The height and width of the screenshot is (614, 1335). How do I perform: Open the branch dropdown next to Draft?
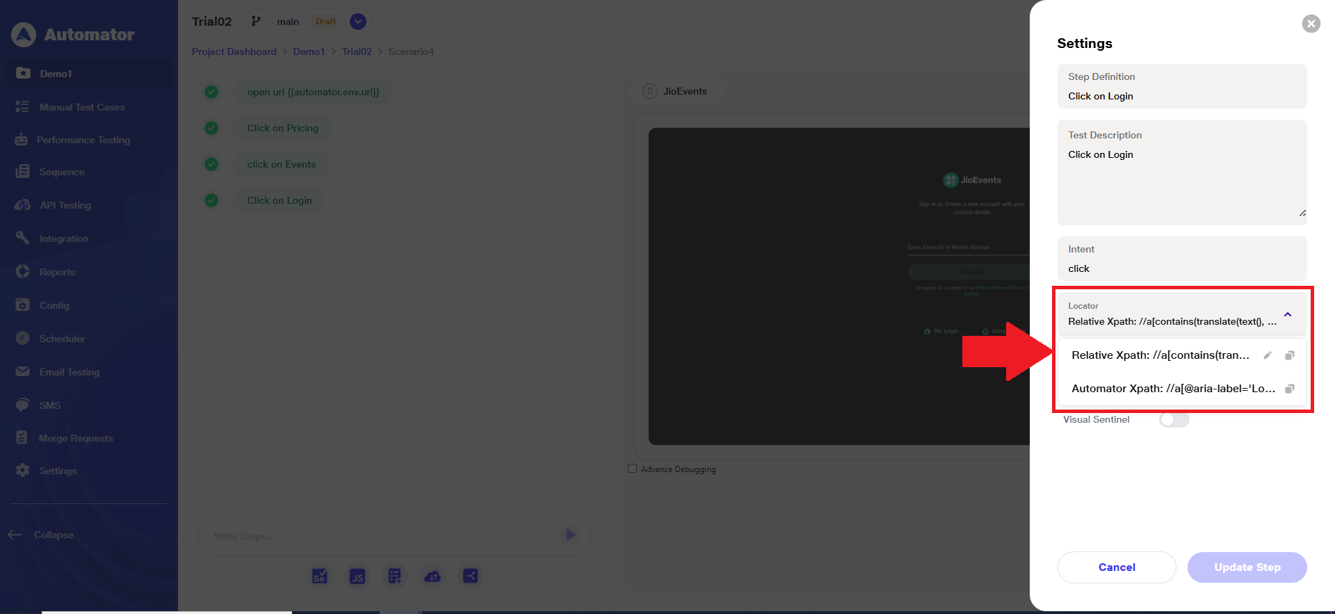coord(357,22)
